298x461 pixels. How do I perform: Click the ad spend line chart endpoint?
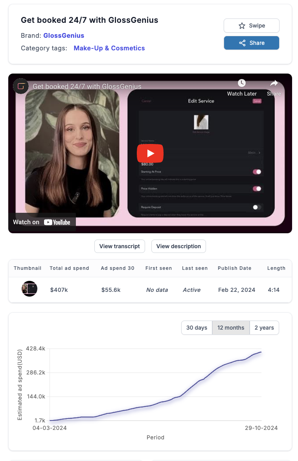(261, 352)
